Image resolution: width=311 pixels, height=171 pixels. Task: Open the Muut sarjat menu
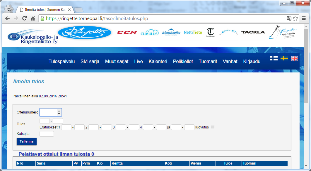pos(117,62)
